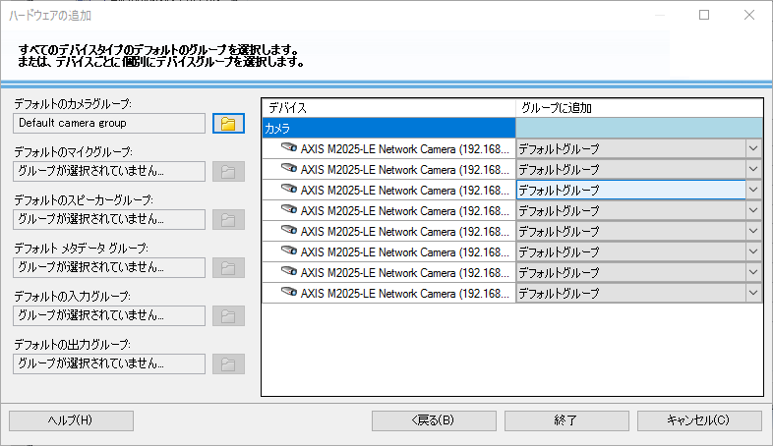773x446 pixels.
Task: Click the デフォルトの出力グループ: label
Action: (72, 345)
